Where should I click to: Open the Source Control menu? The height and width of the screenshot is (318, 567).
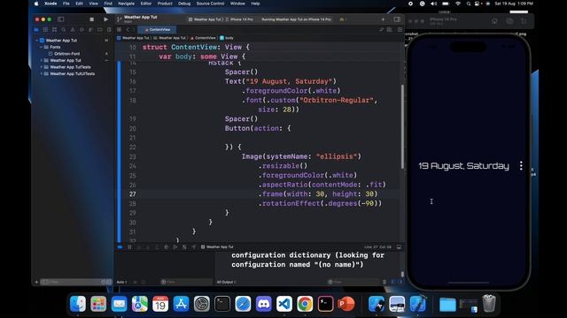point(210,4)
